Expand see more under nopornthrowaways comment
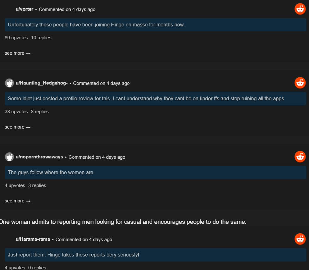 17,201
